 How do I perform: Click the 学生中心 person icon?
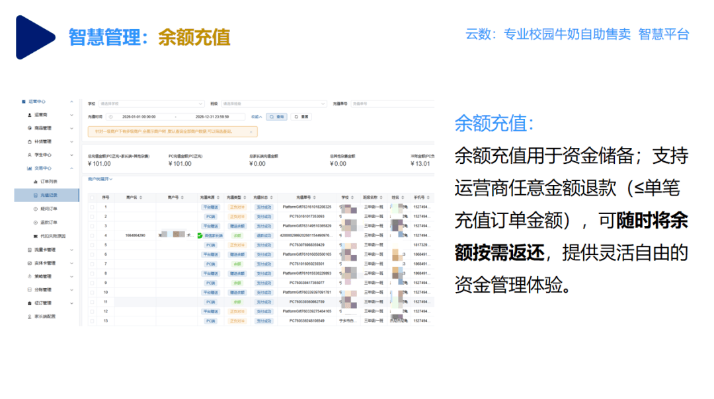click(x=29, y=155)
